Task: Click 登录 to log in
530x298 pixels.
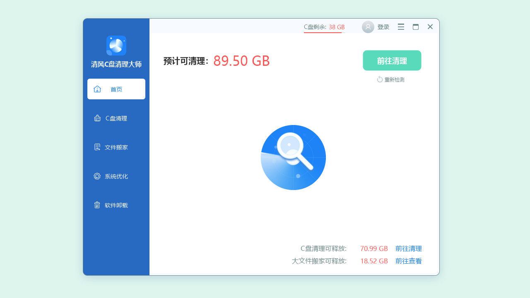Action: click(383, 26)
